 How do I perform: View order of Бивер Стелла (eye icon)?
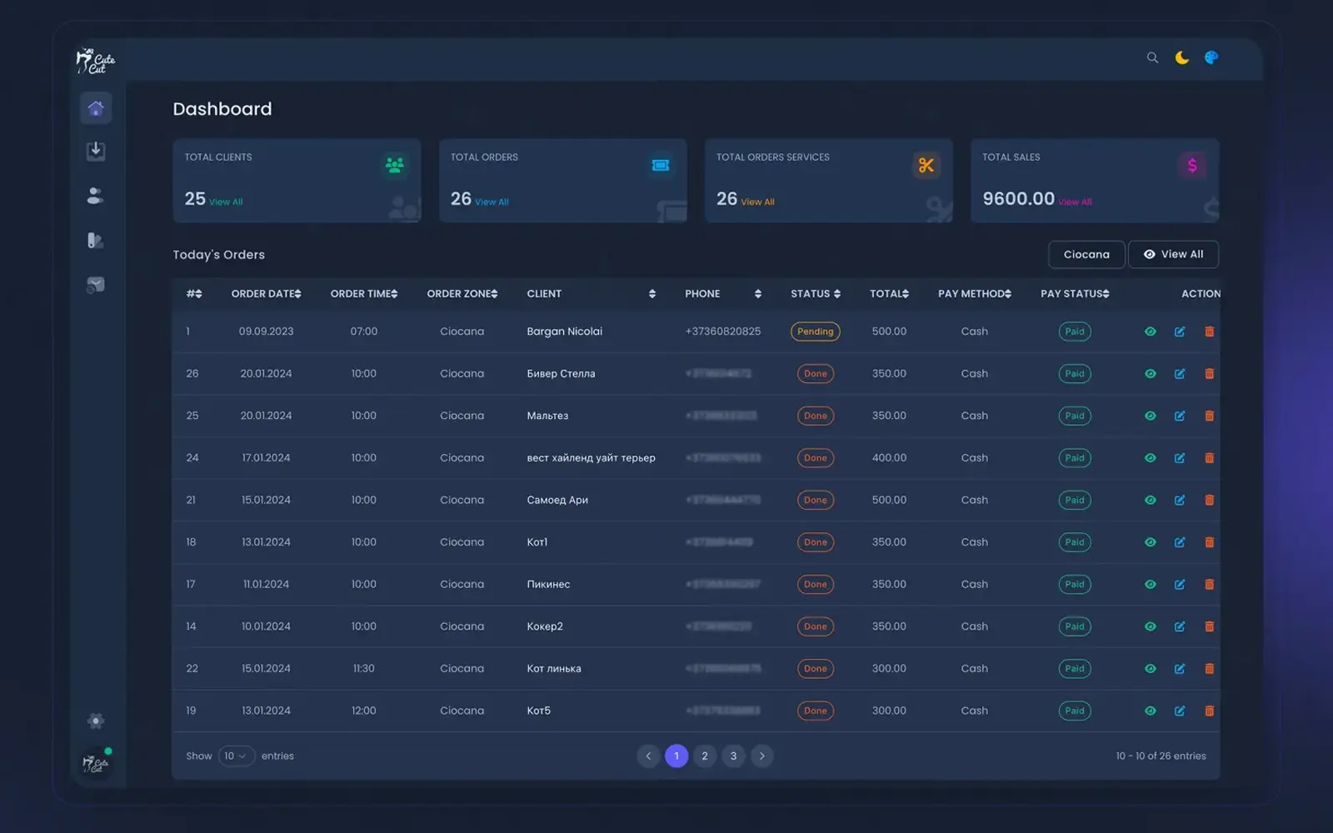(x=1150, y=374)
